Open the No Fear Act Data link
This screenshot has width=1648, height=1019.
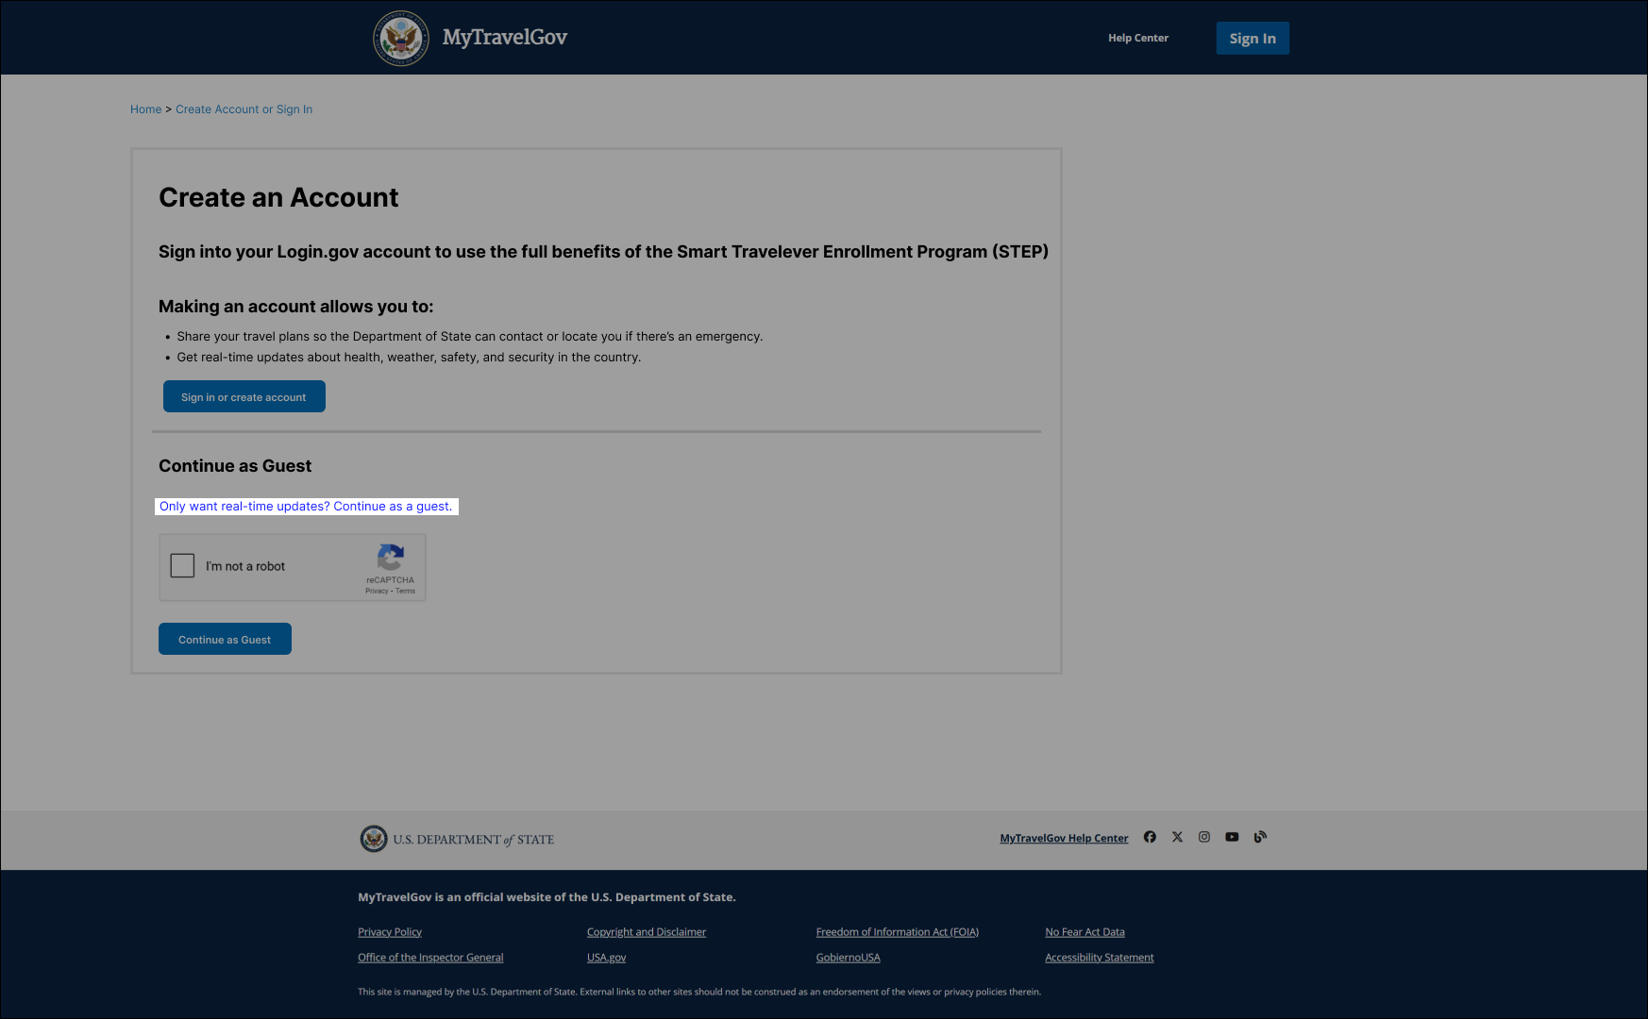(1085, 932)
